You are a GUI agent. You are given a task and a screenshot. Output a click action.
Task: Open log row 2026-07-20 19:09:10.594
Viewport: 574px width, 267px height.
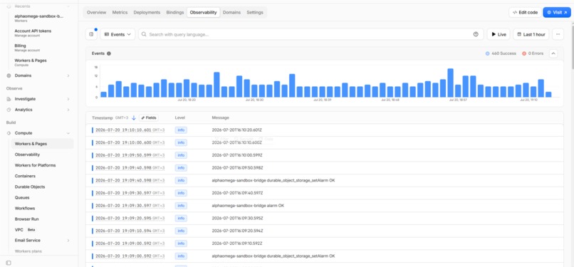tap(325, 231)
